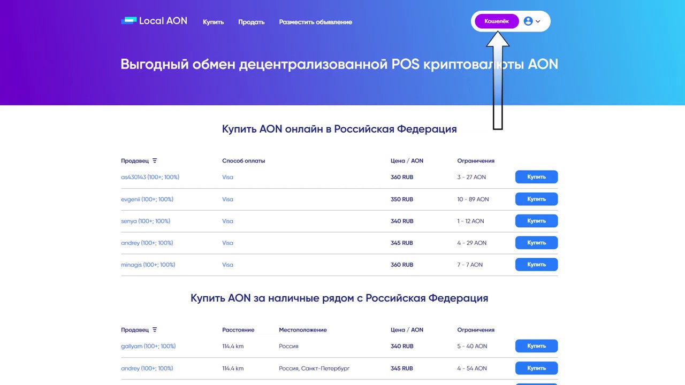The height and width of the screenshot is (385, 685).
Task: Click the Способ оплаты column header
Action: pos(243,160)
